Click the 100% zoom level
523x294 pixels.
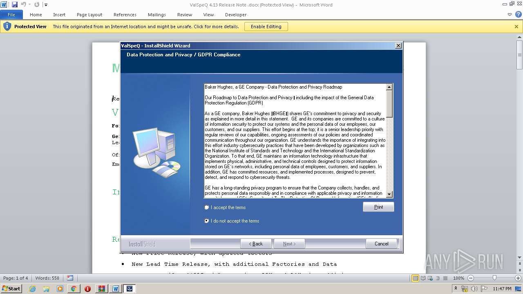[458, 278]
